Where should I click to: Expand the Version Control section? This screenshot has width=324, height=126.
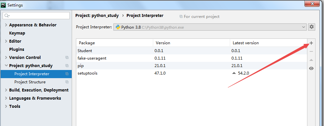(6, 58)
